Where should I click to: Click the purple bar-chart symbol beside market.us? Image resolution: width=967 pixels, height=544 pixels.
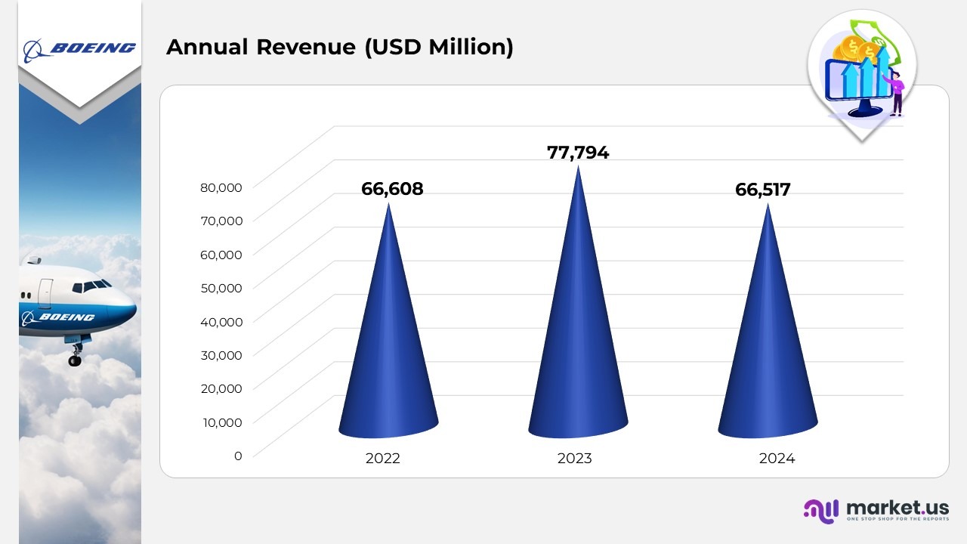point(821,510)
